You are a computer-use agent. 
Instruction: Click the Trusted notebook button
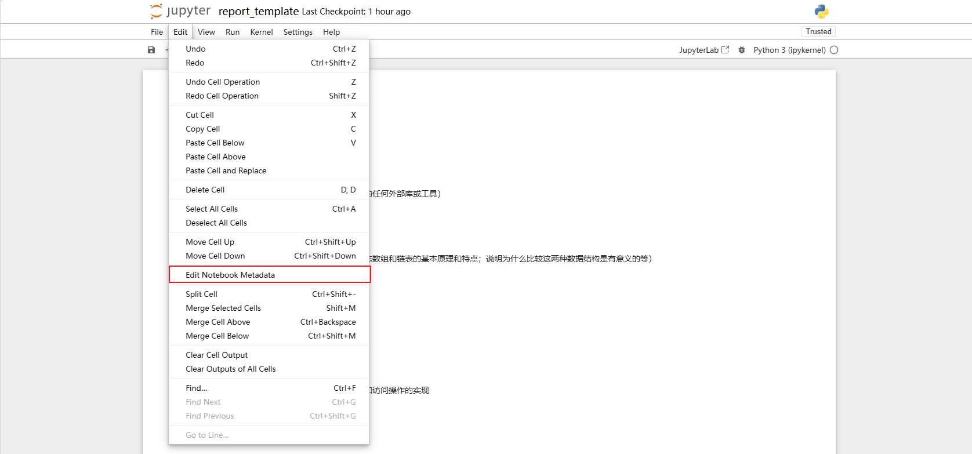[818, 31]
